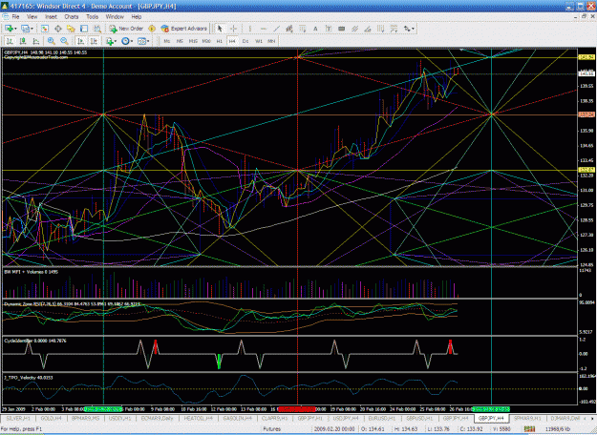Expand the Indicators dropdown arrow
Image resolution: width=597 pixels, height=435 pixels.
[x=116, y=41]
